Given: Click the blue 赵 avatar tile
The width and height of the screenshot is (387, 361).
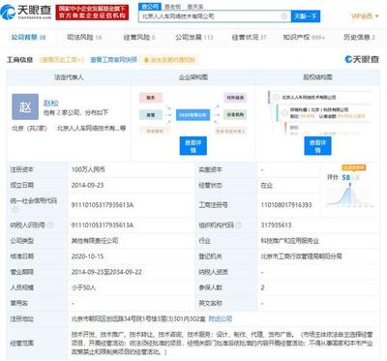Looking at the screenshot, I should (x=25, y=106).
